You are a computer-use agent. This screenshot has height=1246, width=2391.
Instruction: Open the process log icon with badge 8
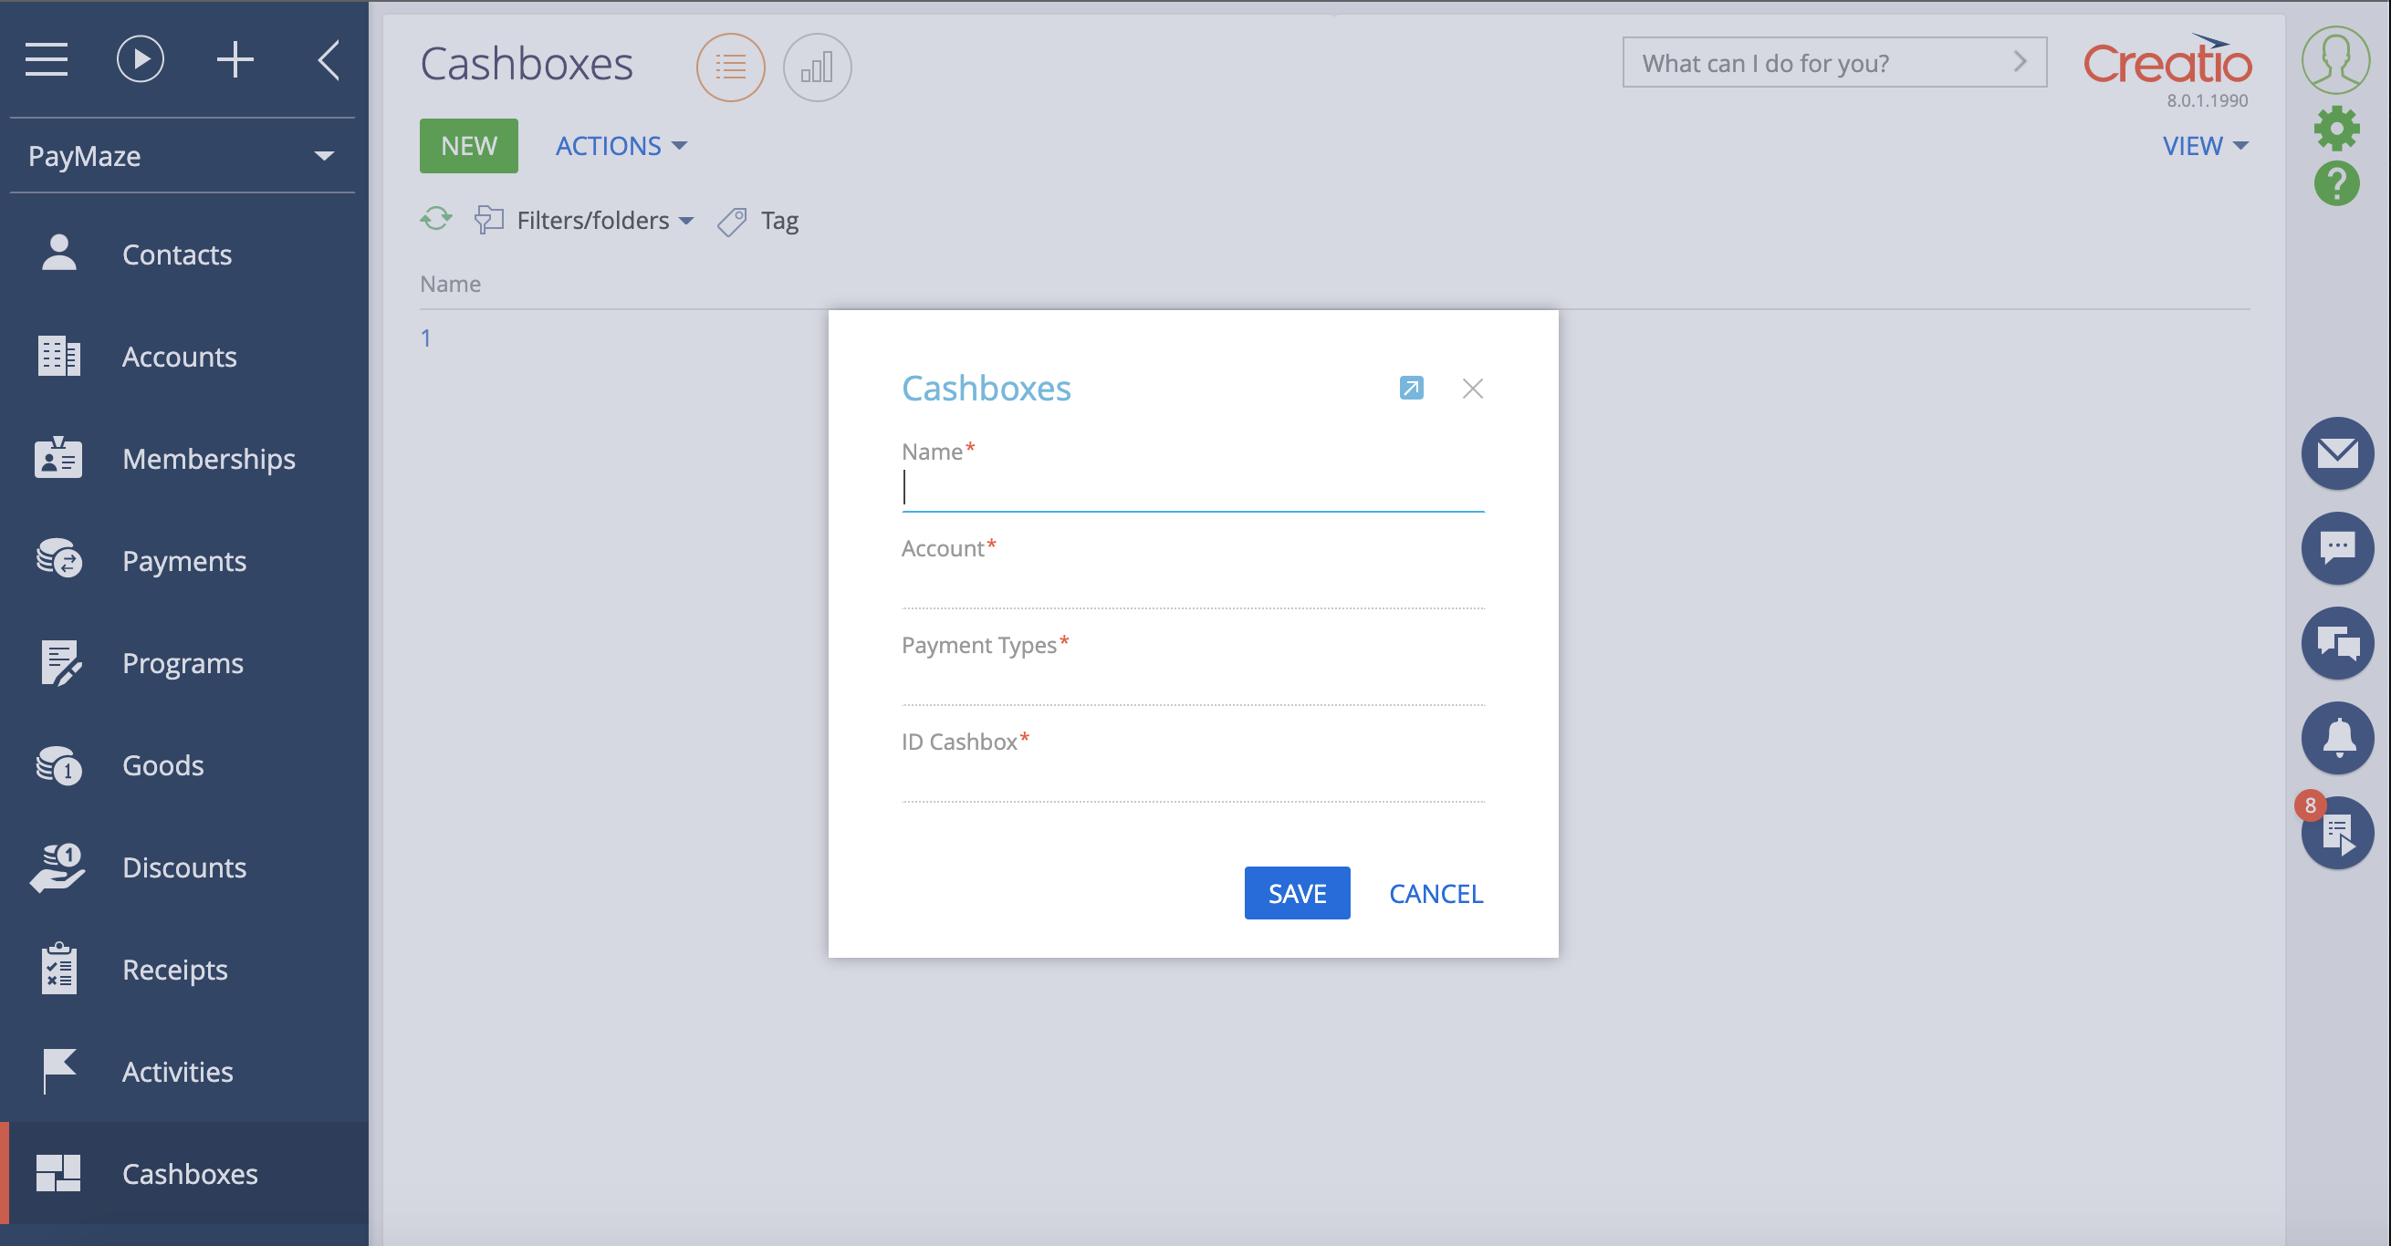tap(2337, 832)
